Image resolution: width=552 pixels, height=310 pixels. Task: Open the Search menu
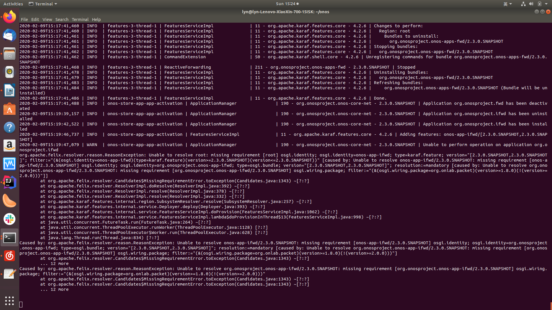click(x=62, y=20)
